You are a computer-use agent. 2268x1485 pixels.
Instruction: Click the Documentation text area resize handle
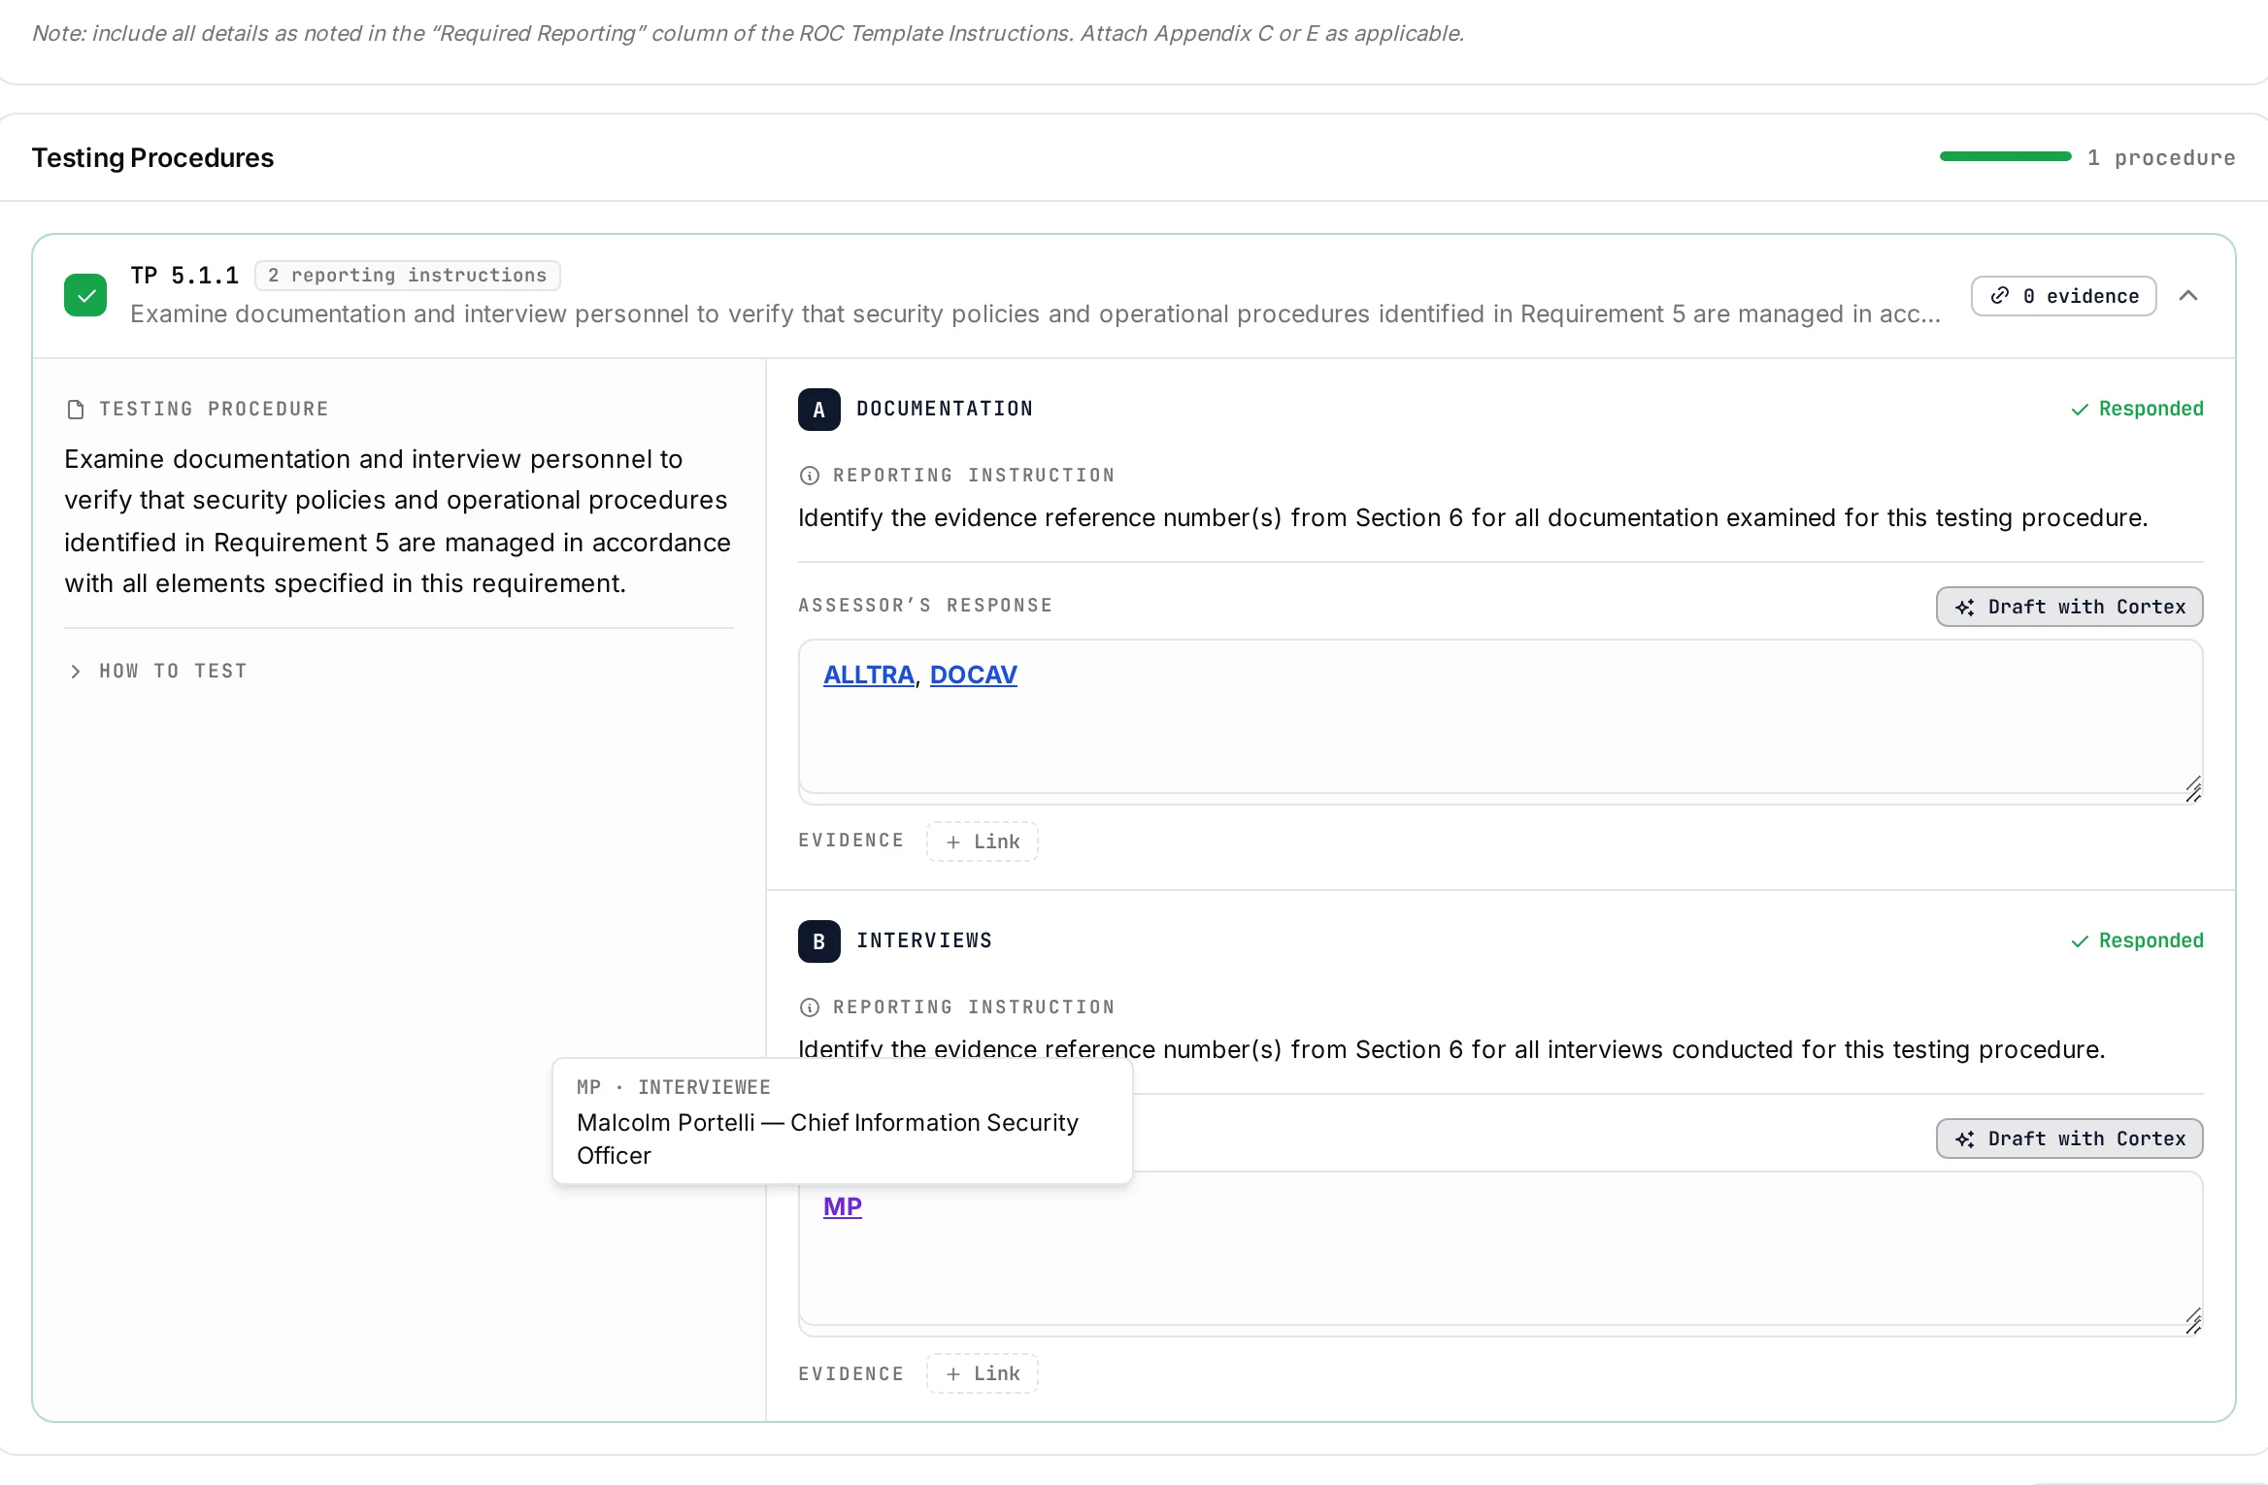pyautogui.click(x=2192, y=790)
